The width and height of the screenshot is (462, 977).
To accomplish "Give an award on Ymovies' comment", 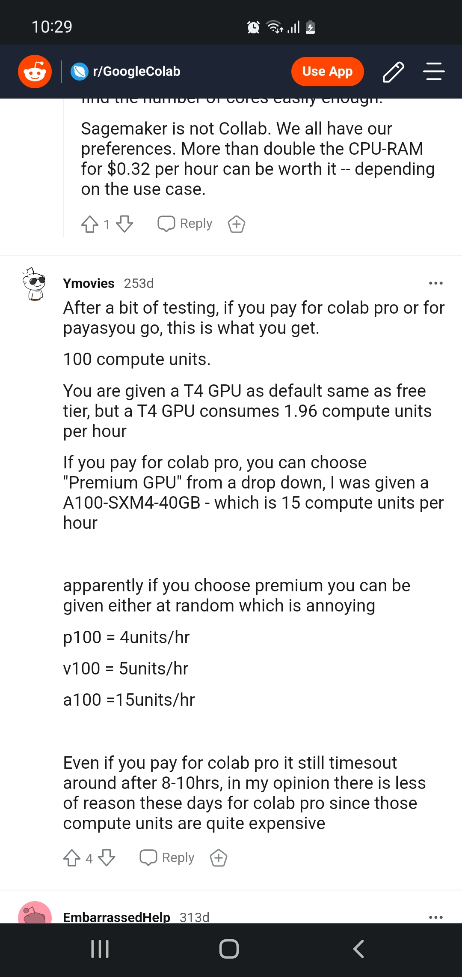I will coord(218,857).
